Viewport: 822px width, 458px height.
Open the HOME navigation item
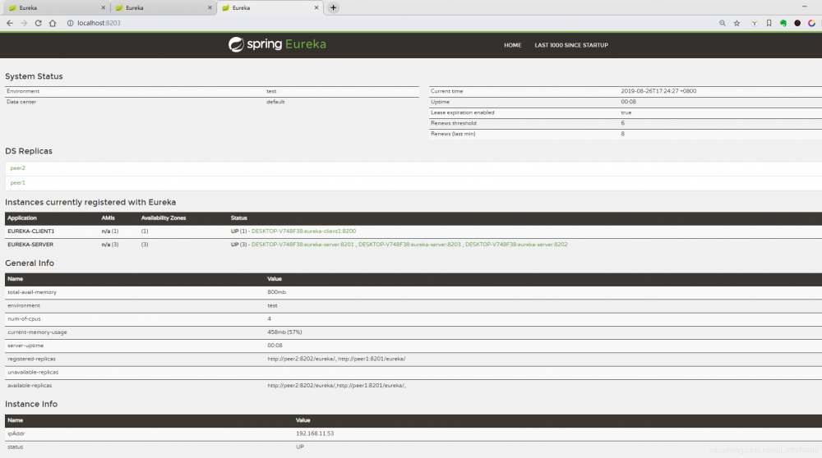(513, 45)
